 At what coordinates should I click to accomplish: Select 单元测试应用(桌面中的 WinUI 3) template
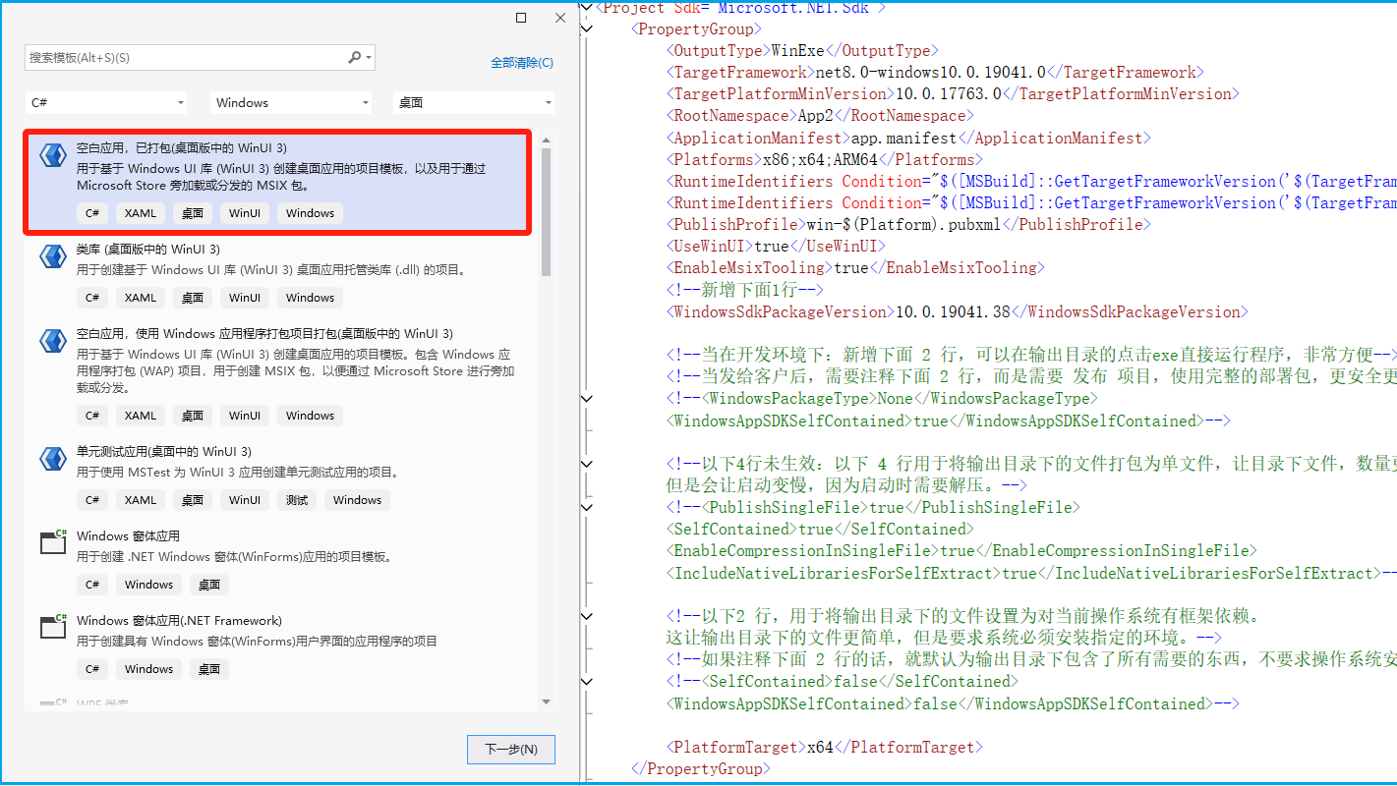tap(278, 478)
